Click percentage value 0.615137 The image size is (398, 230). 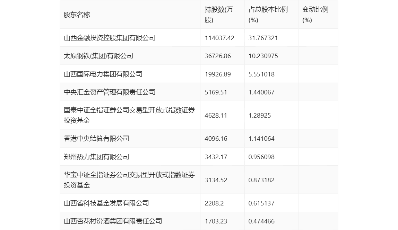tap(261, 203)
